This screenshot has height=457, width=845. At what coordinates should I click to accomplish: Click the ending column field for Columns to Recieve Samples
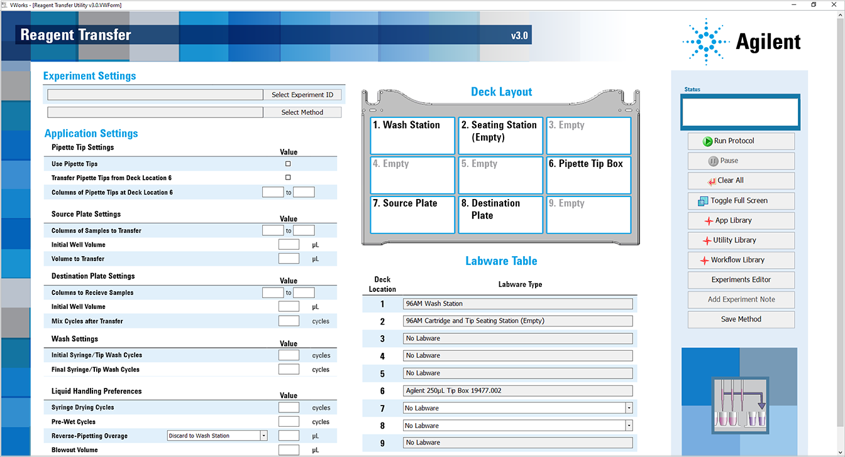[304, 293]
